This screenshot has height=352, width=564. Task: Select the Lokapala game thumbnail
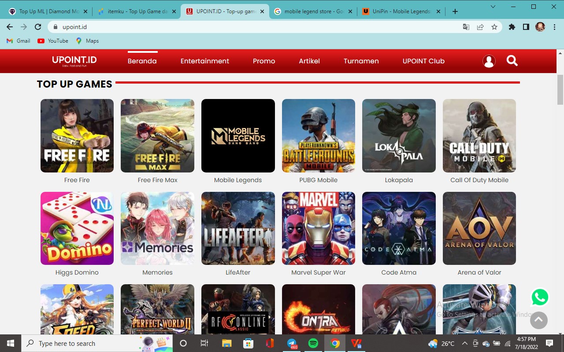399,136
